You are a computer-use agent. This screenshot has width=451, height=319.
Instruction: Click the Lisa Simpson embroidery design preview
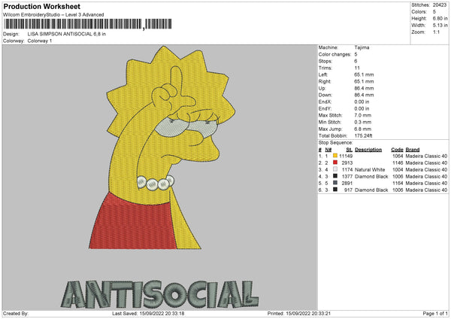(162, 147)
